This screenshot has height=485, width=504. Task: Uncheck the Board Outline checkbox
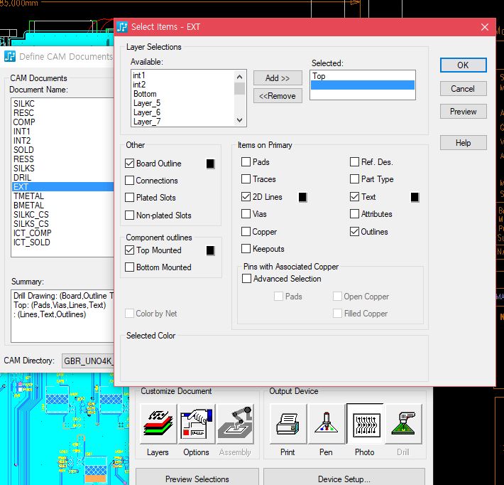pyautogui.click(x=130, y=164)
